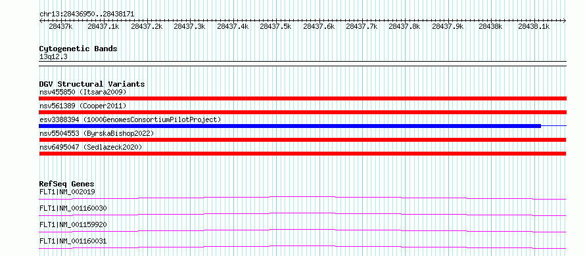Open the FLT1|NM_001160030 transcript label
Screen dimensions: 585x256
73,208
